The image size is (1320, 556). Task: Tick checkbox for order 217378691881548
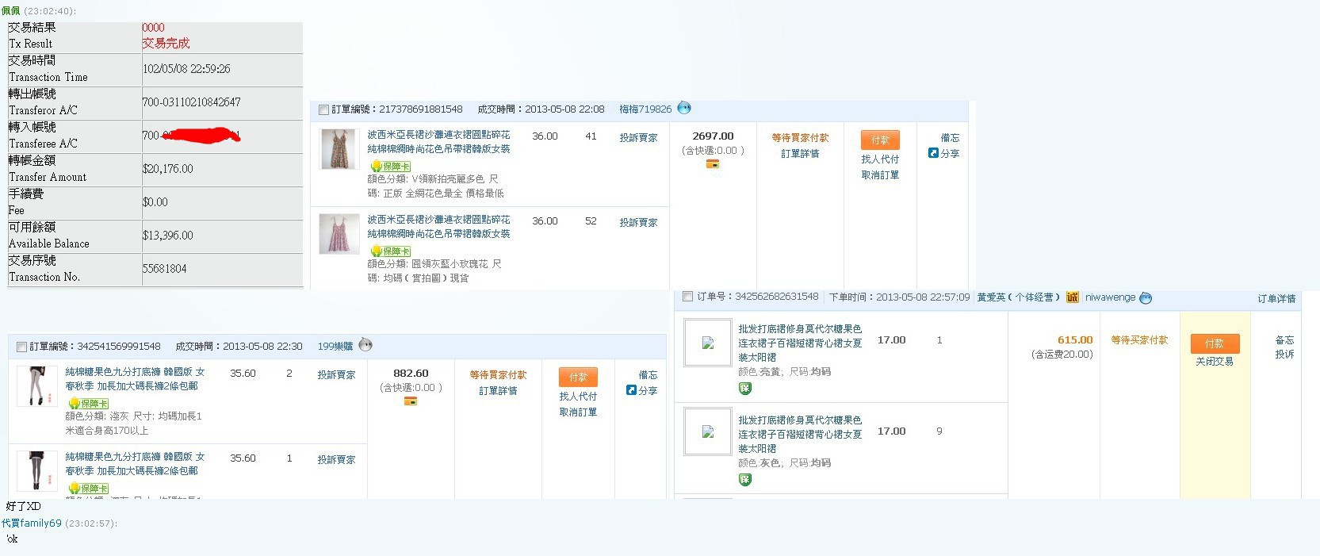coord(323,109)
